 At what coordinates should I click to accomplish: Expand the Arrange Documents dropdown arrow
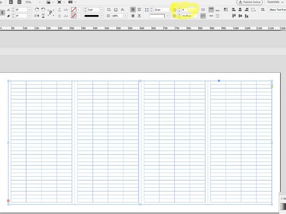(x=75, y=2)
